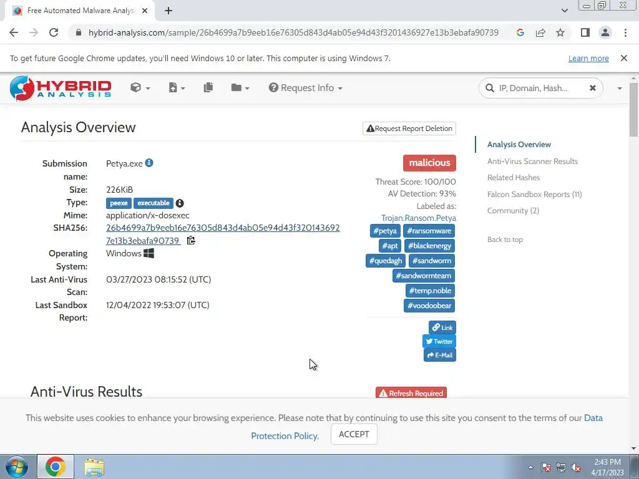Select the executable type tag

tap(154, 203)
